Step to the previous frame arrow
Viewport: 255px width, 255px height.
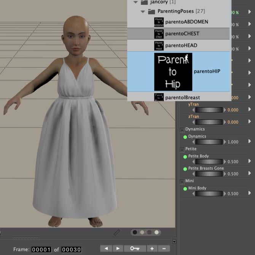(106, 249)
